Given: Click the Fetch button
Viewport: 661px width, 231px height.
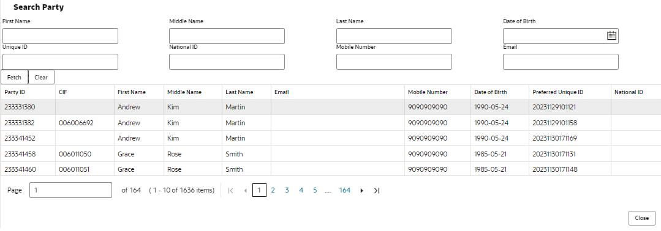Looking at the screenshot, I should click(x=14, y=78).
